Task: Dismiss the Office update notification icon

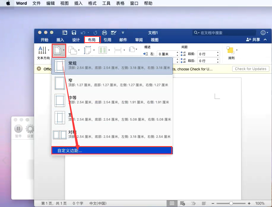Action: 39,69
